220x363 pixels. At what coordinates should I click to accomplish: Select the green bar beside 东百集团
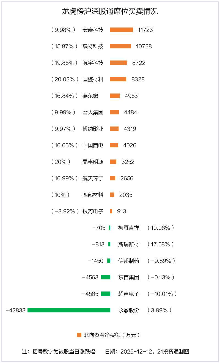pyautogui.click(x=106, y=277)
